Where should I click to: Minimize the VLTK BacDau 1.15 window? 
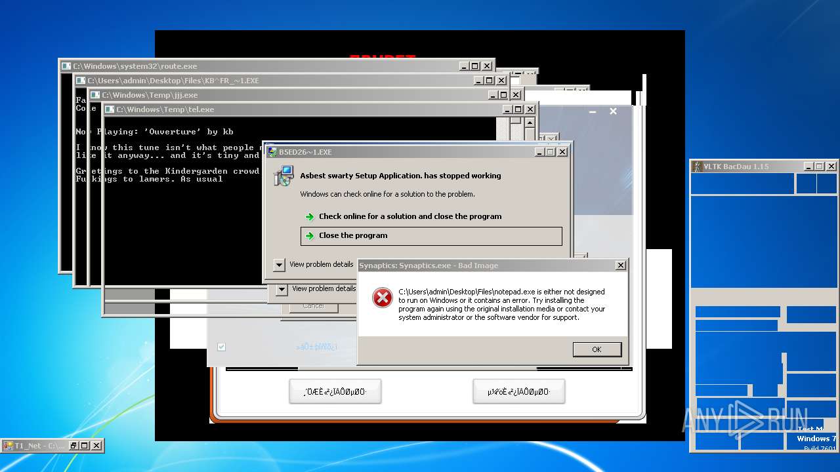point(808,167)
